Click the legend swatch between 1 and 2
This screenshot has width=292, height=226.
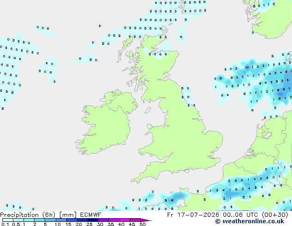click(x=29, y=220)
